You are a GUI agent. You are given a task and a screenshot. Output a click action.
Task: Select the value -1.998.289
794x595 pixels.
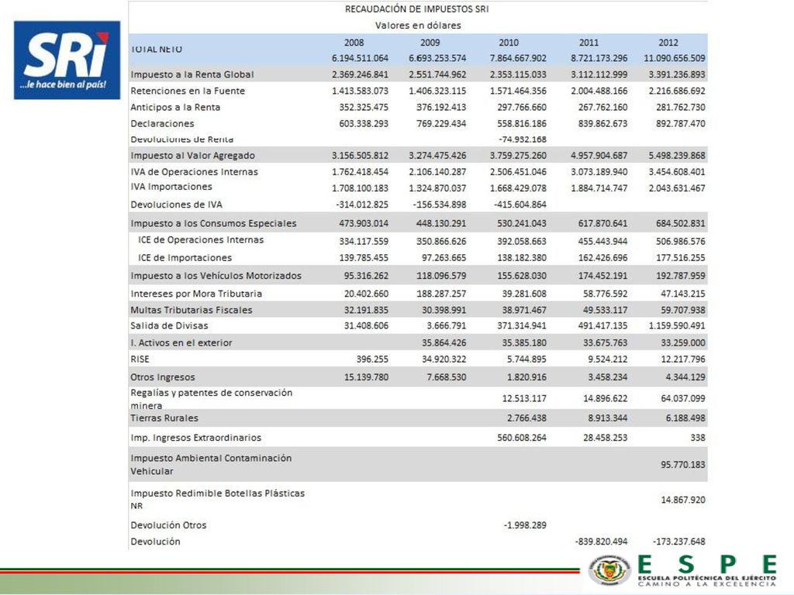point(525,525)
